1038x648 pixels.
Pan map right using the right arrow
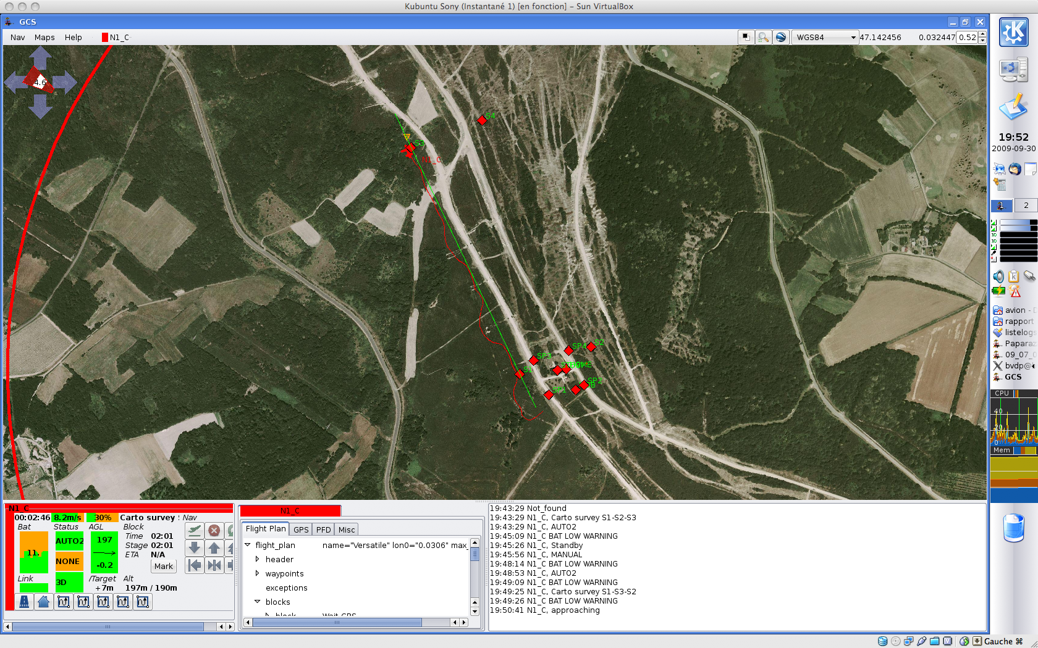click(x=65, y=81)
